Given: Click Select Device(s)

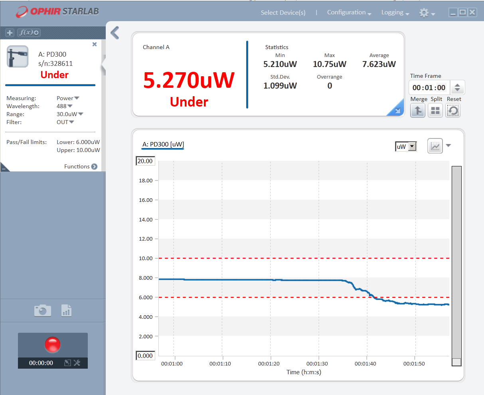Looking at the screenshot, I should click(x=283, y=12).
